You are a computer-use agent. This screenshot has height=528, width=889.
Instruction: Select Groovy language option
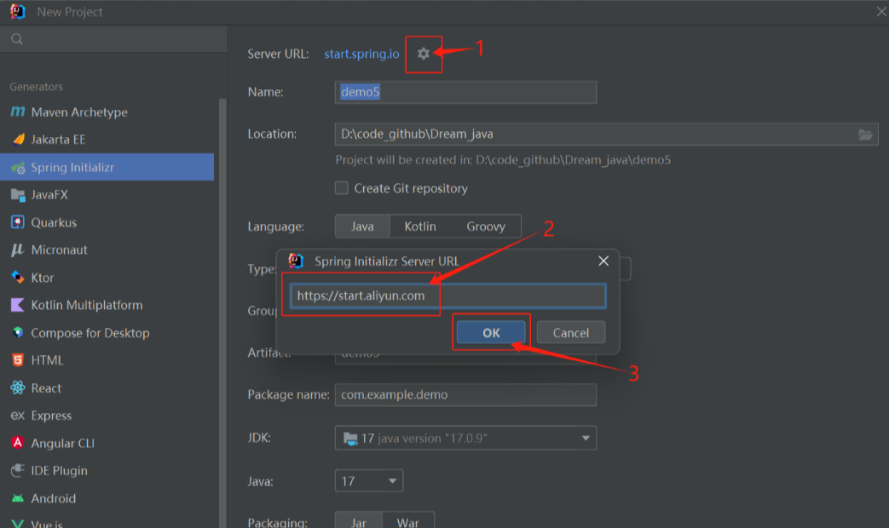pos(485,226)
